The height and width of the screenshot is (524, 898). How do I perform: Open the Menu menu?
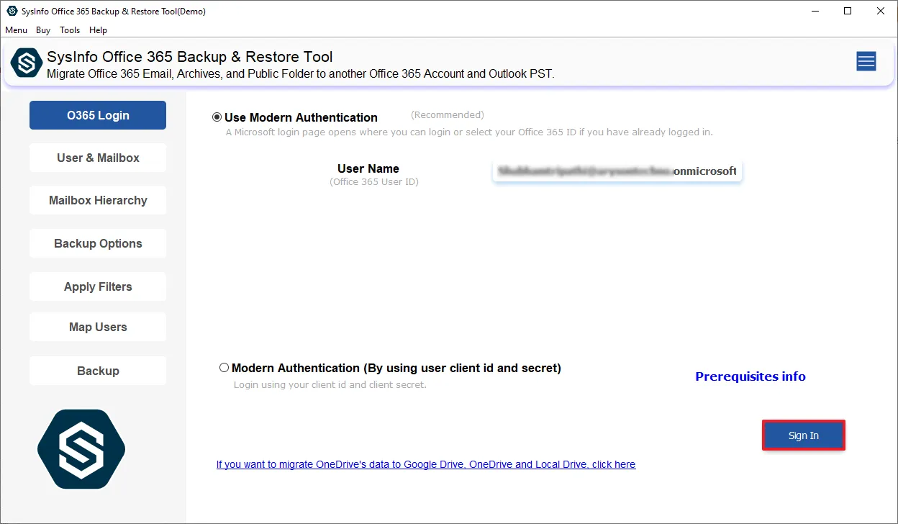[16, 30]
